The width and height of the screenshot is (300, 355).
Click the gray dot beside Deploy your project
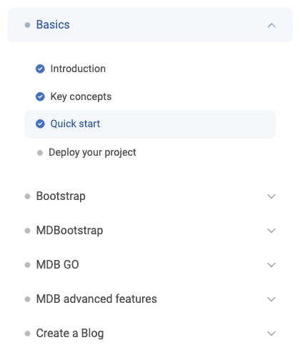40,153
